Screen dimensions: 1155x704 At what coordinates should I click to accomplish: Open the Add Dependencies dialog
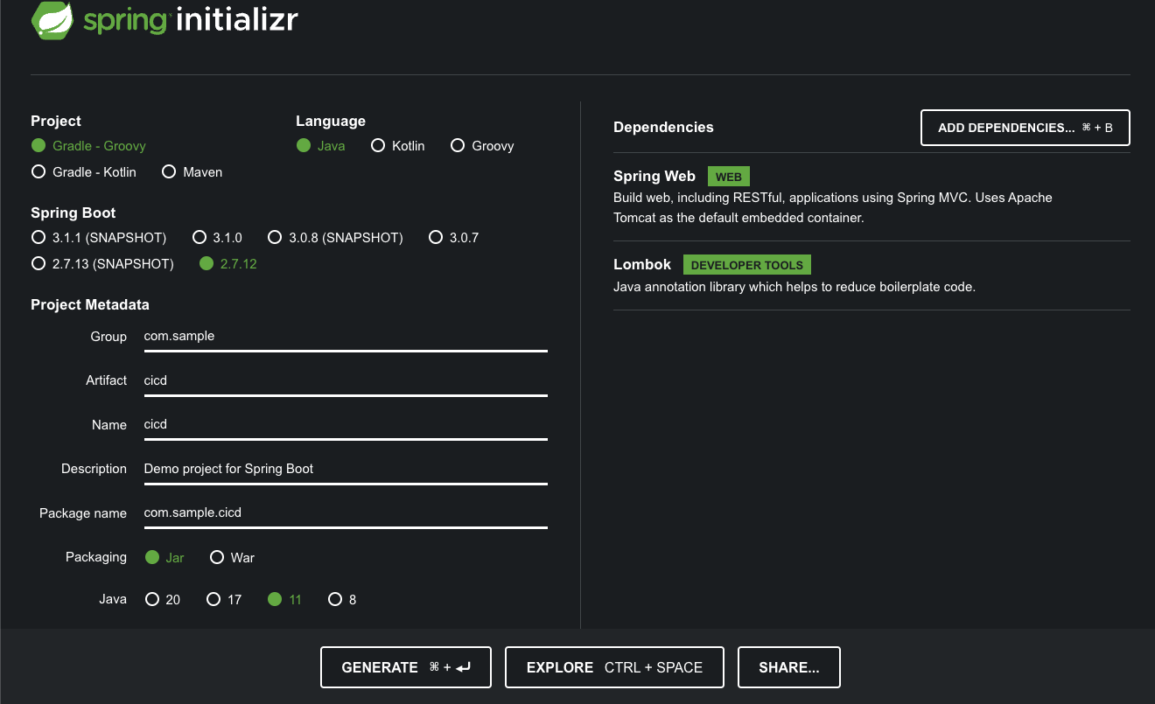pyautogui.click(x=1025, y=128)
